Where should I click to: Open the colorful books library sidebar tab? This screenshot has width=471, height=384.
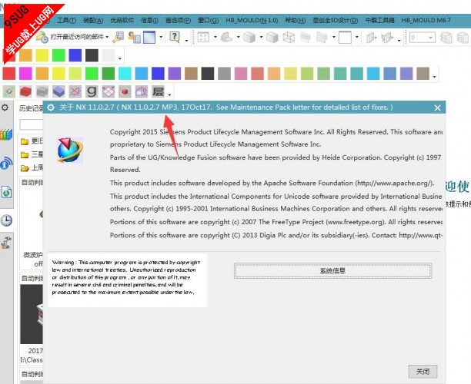pos(6,134)
